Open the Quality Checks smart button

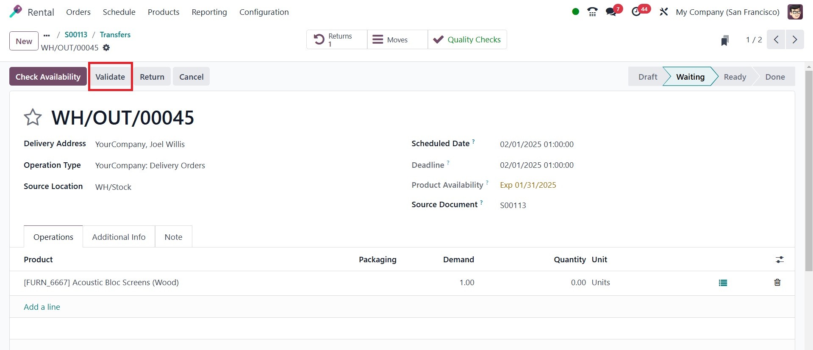[467, 40]
